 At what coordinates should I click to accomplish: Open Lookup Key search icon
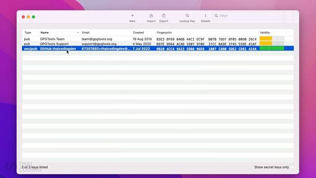[187, 16]
